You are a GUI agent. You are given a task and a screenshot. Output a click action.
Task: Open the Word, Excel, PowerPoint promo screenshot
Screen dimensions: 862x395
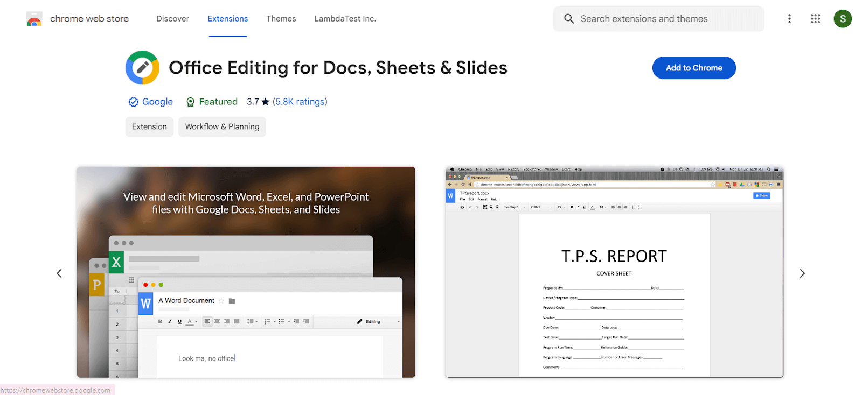pos(246,272)
